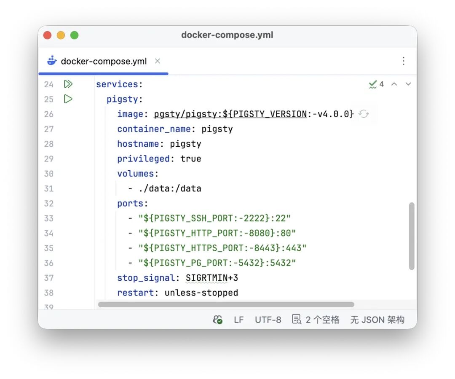The height and width of the screenshot is (379, 455).
Task: Click the volumes key
Action: 136,174
